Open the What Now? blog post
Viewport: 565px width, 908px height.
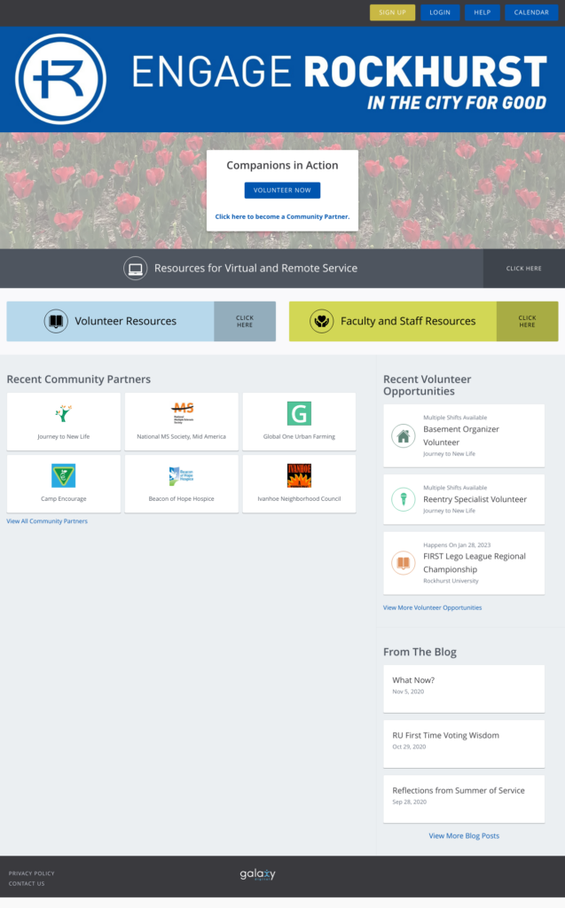coord(413,680)
